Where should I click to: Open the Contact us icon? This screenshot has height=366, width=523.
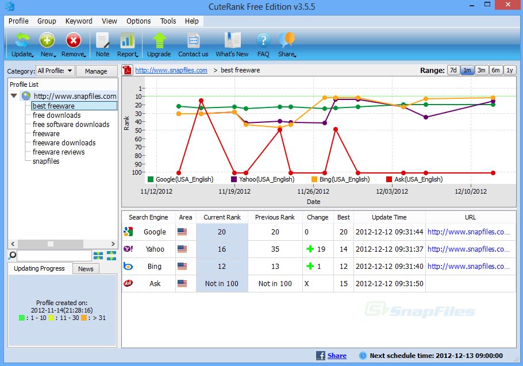(193, 40)
